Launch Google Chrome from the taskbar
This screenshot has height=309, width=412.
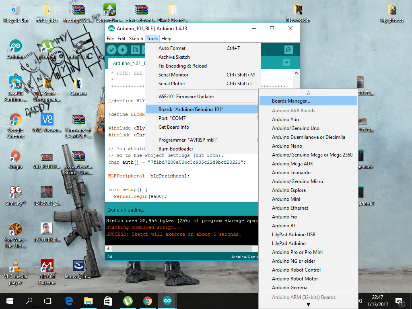pos(147,301)
